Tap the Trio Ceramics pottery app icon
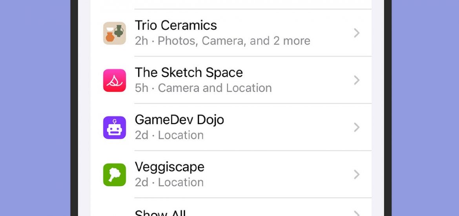The image size is (459, 216). [x=115, y=33]
